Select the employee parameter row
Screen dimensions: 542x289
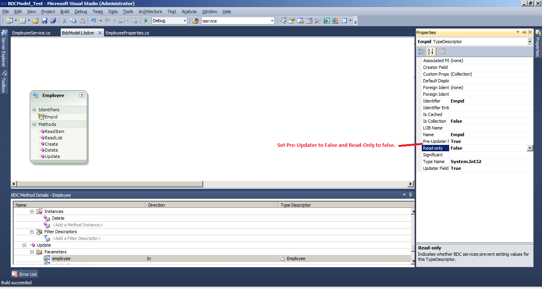pos(212,259)
